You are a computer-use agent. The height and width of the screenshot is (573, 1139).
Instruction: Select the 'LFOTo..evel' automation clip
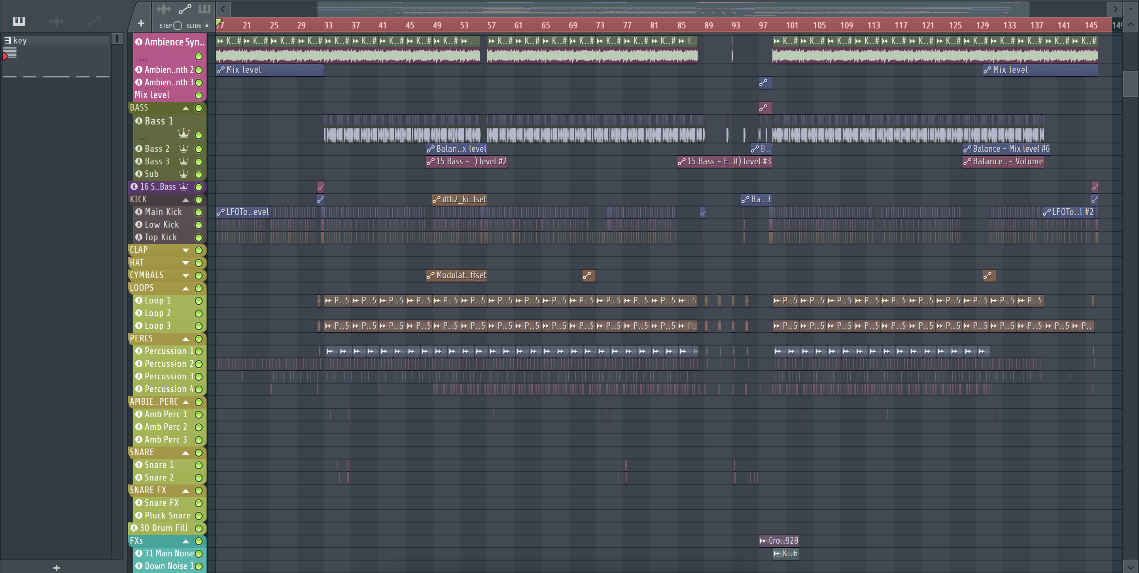click(243, 212)
